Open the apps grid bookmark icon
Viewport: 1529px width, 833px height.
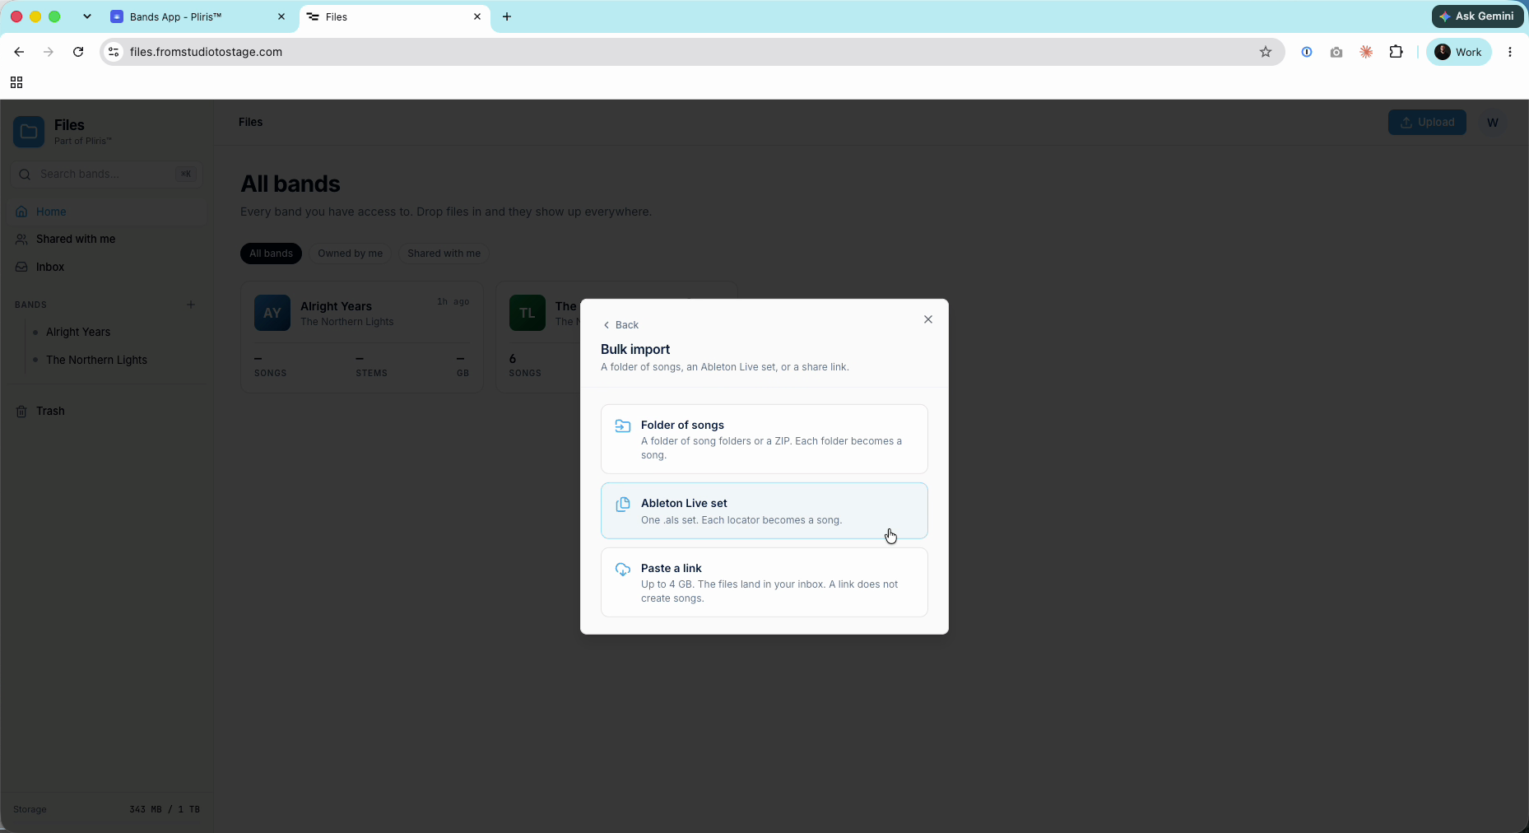click(x=16, y=82)
